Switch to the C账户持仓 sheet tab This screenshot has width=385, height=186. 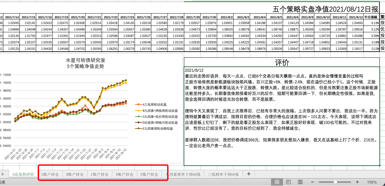pos(100,174)
